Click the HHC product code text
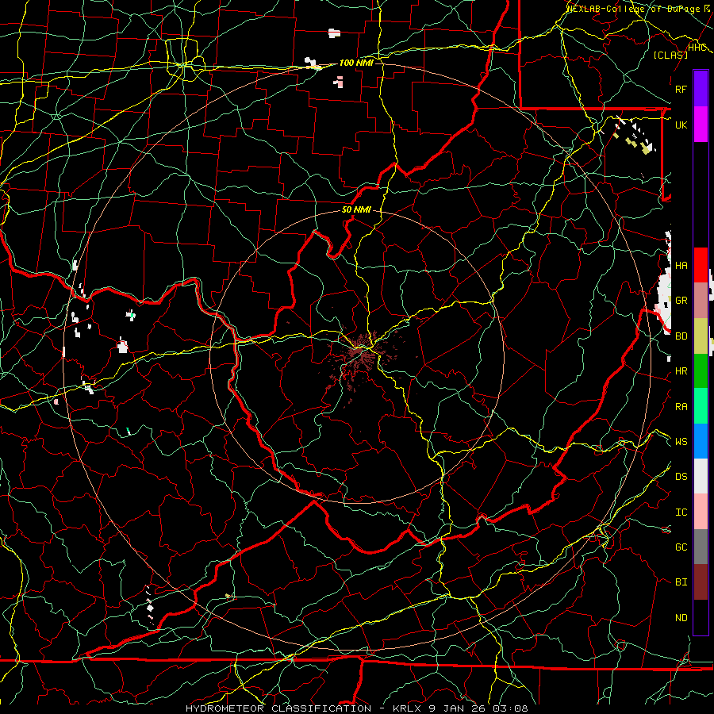Screen dimensions: 714x714 pos(697,48)
